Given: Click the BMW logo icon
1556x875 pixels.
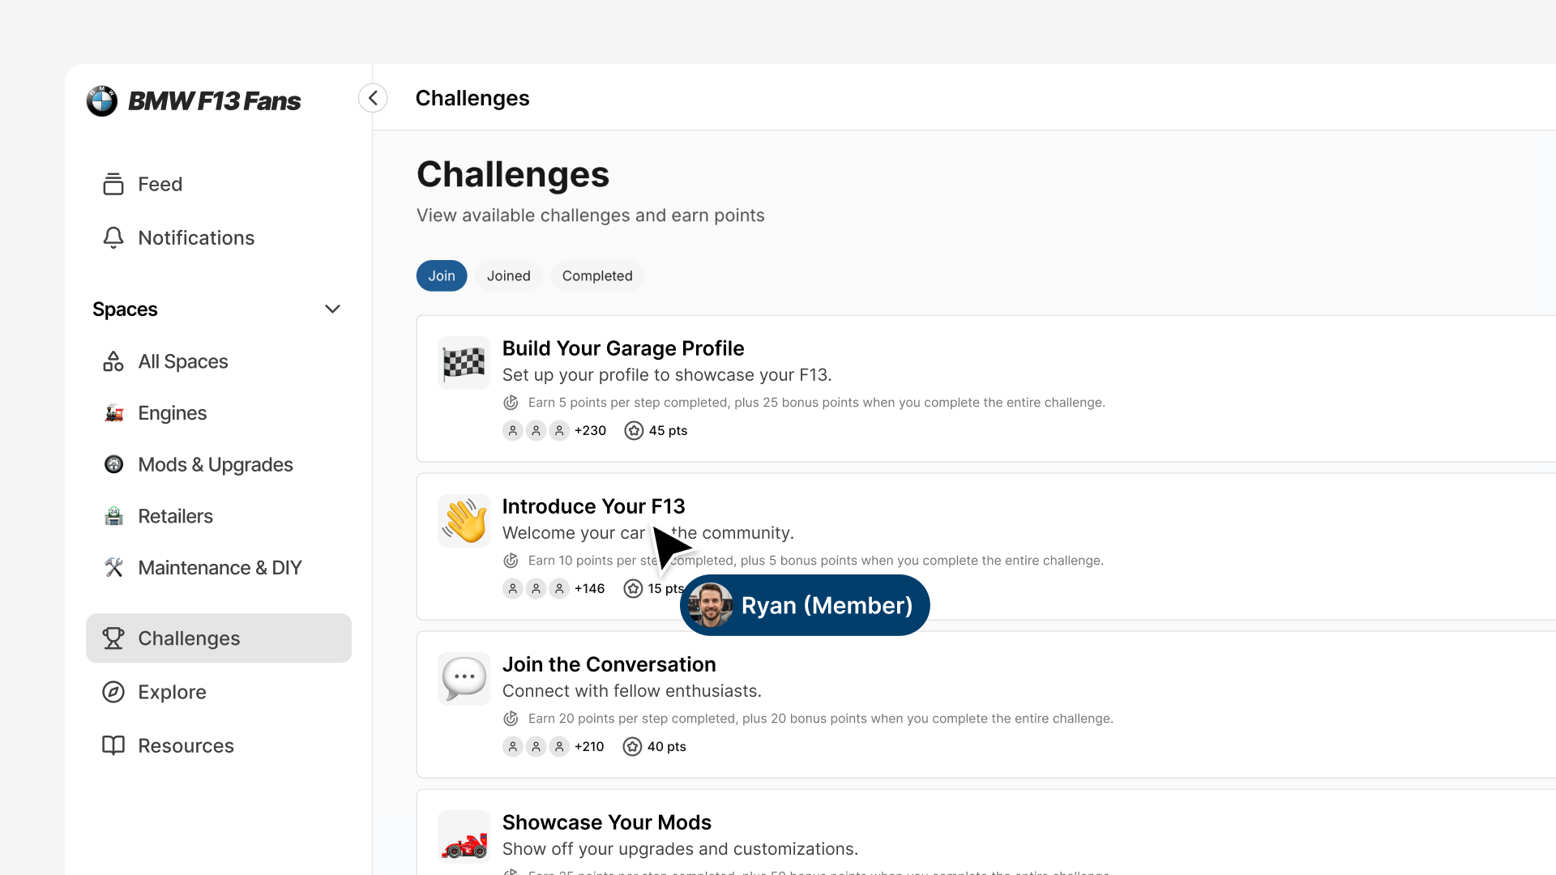Looking at the screenshot, I should click(x=102, y=100).
